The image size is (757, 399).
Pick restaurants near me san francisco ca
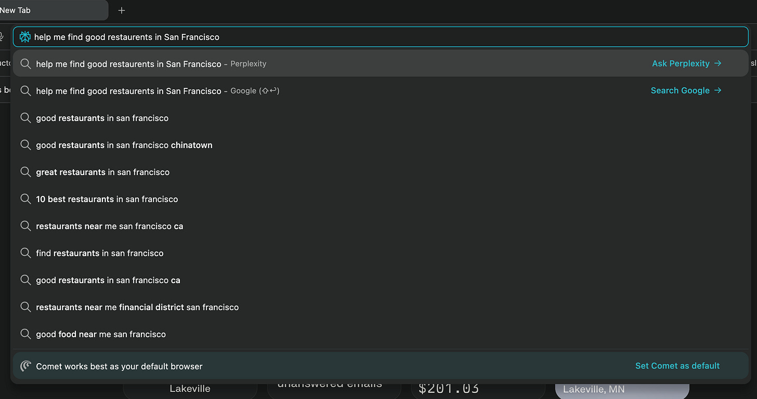(381, 226)
